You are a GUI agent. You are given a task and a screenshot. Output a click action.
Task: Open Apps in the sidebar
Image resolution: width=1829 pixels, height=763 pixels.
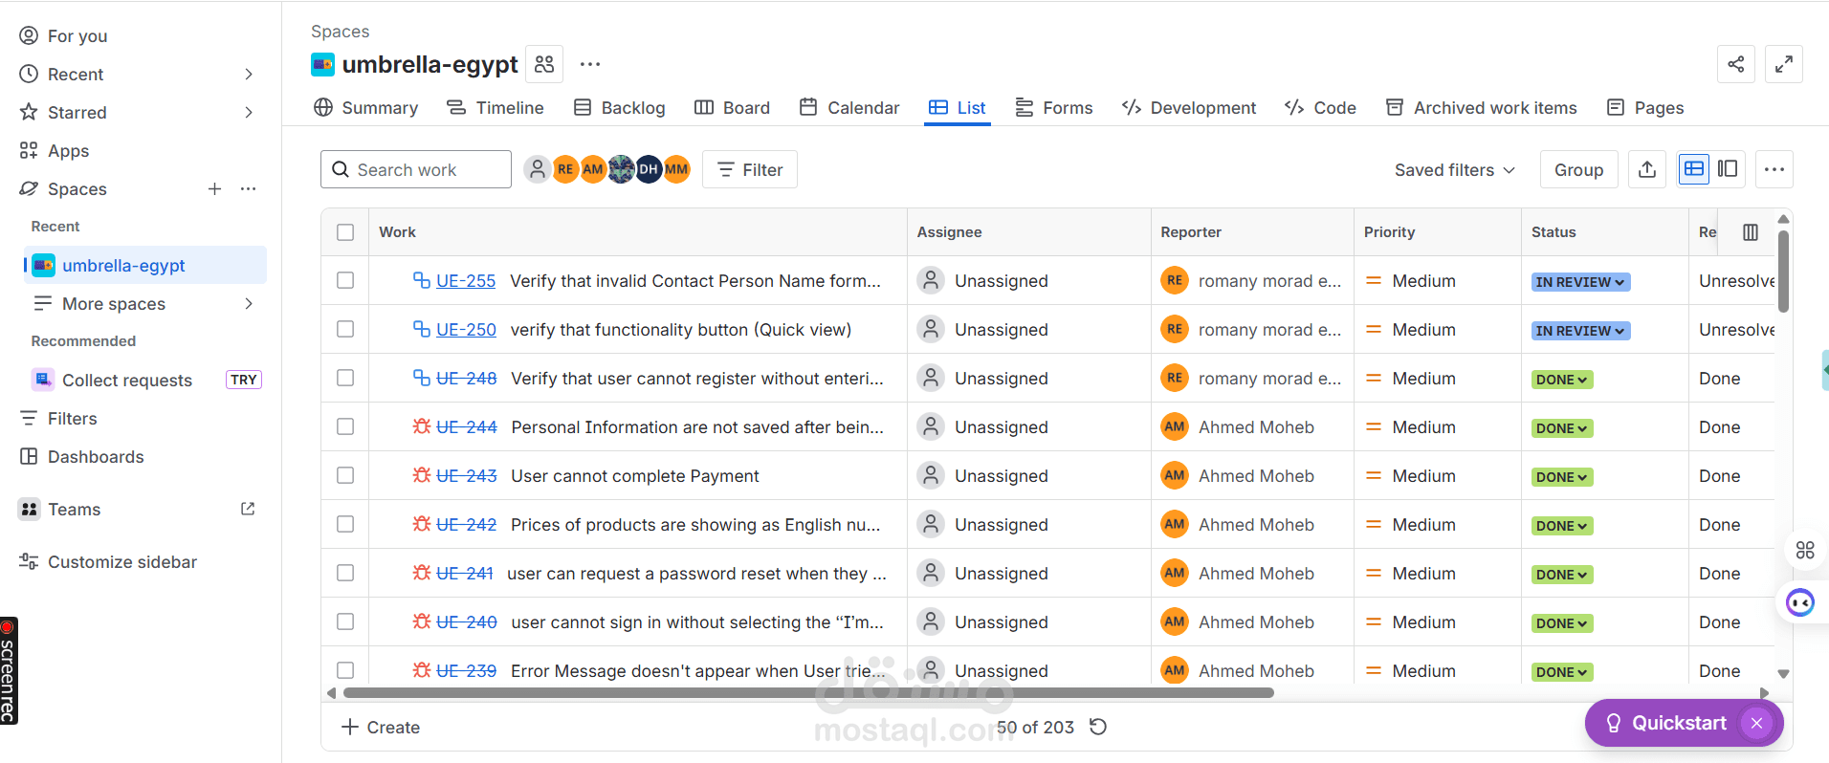coord(68,150)
